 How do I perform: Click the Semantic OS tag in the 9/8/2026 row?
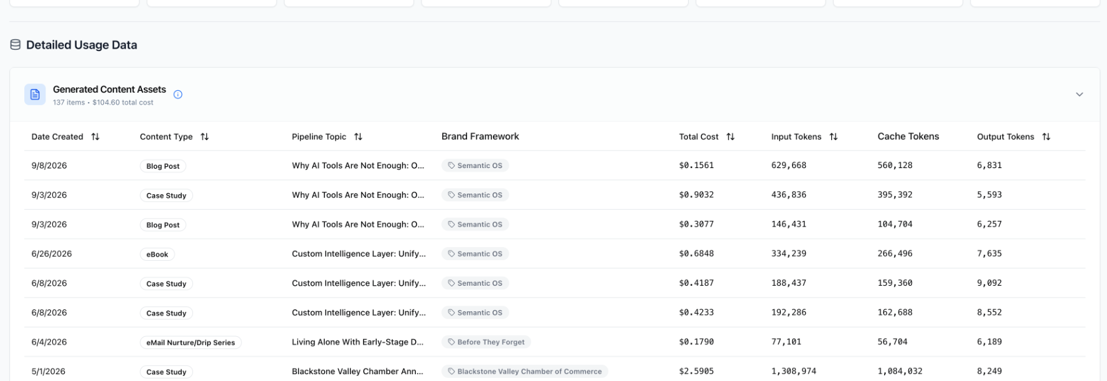tap(475, 166)
